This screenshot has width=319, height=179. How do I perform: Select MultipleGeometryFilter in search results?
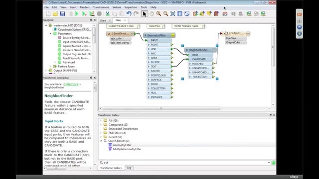coord(127,149)
